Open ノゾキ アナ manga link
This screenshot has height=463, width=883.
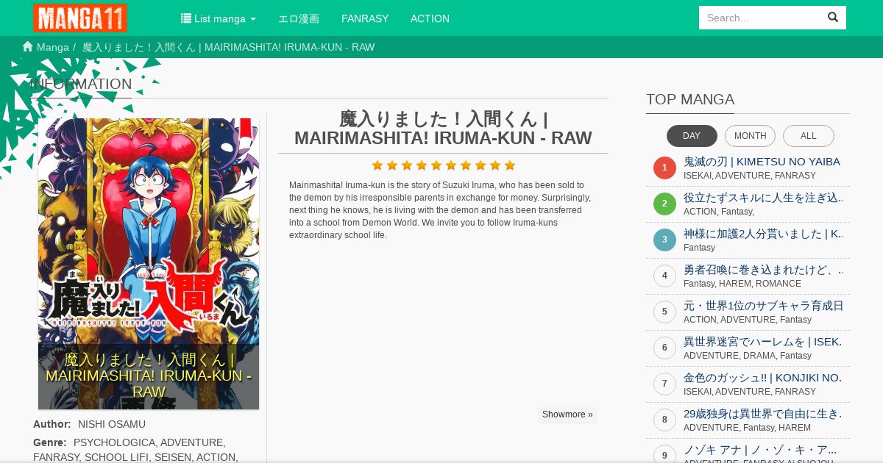pyautogui.click(x=760, y=450)
